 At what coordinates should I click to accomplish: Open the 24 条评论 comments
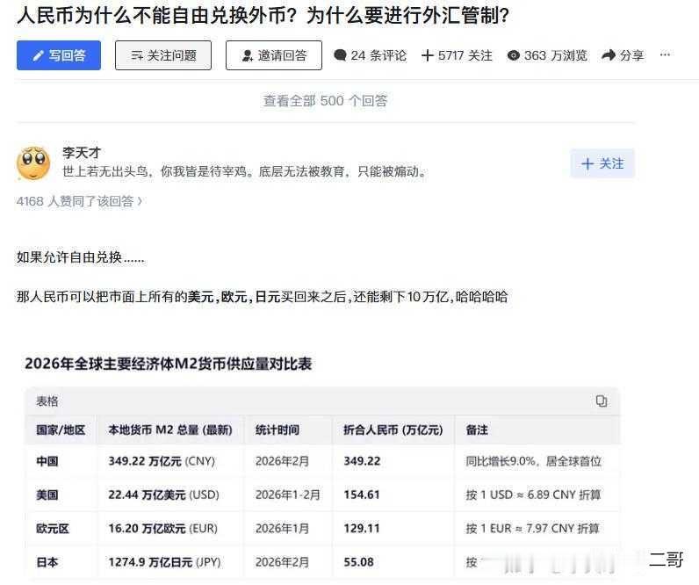[x=370, y=55]
